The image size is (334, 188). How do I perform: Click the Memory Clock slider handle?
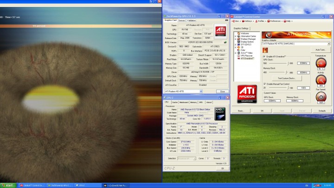click(287, 72)
